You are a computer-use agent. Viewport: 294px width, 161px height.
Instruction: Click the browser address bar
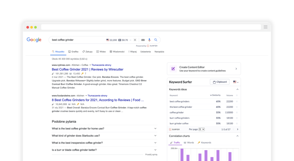click(x=151, y=27)
